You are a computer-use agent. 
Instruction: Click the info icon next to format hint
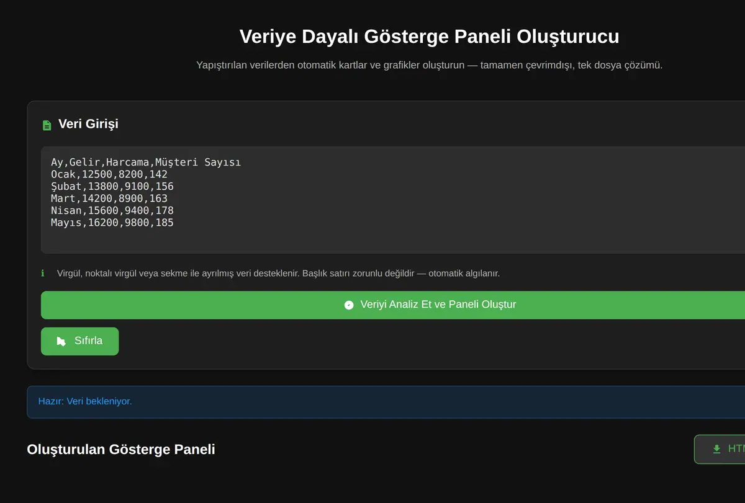pos(43,273)
